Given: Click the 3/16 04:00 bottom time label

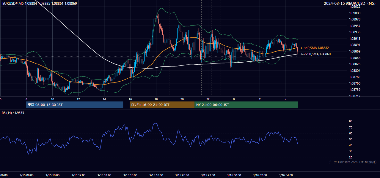Looking at the screenshot, I should point(286,175).
